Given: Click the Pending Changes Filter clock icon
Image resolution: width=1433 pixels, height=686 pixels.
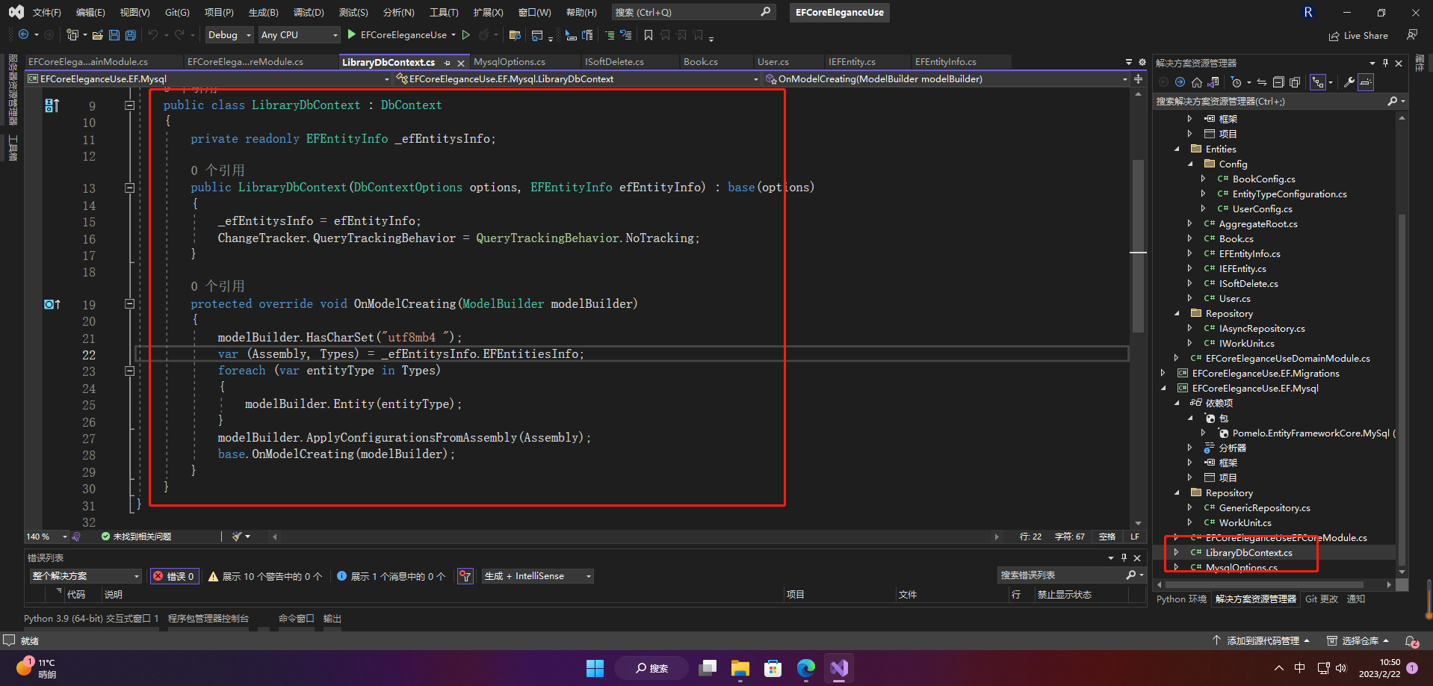Looking at the screenshot, I should click(1237, 82).
